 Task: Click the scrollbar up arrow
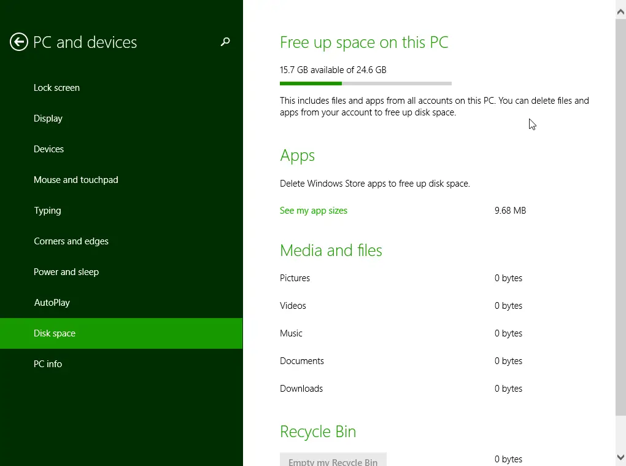click(620, 12)
